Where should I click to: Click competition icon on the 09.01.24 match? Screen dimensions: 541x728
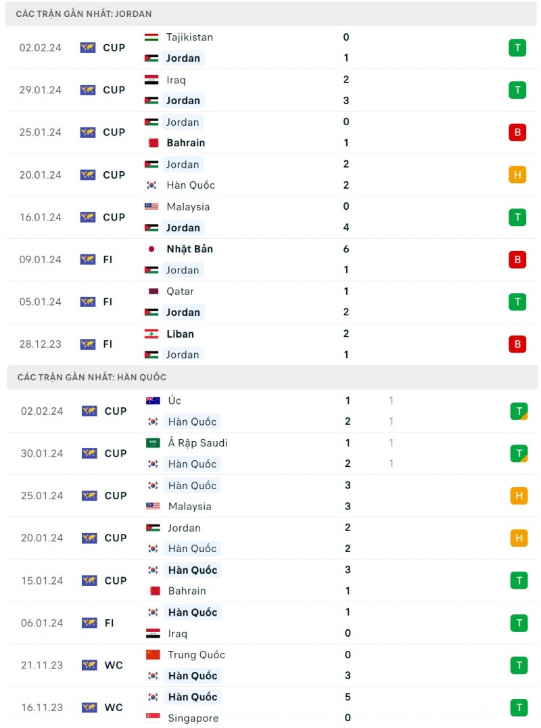88,259
